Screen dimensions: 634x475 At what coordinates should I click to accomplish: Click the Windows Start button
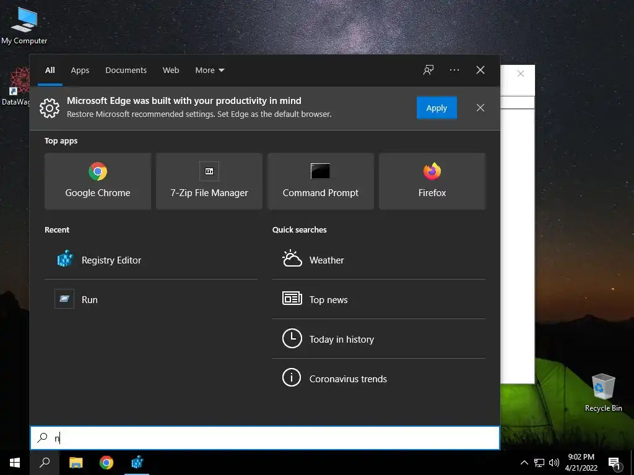(x=15, y=463)
